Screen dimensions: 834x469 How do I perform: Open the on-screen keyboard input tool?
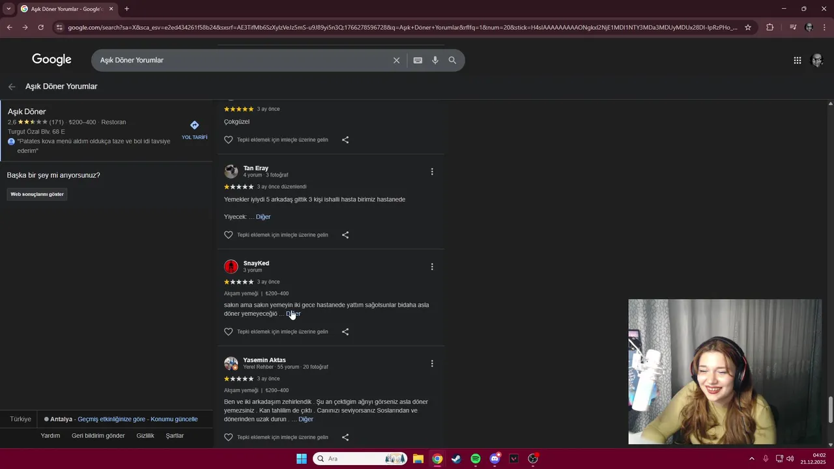click(x=418, y=60)
